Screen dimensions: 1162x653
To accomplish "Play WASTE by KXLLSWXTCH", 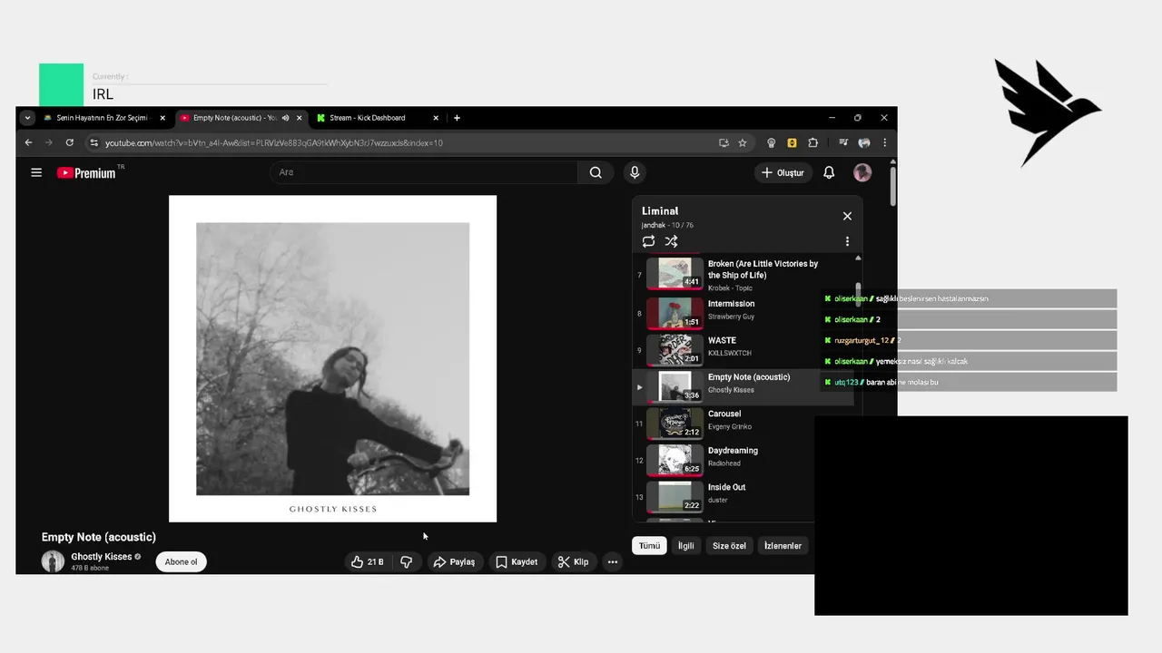I will click(743, 349).
